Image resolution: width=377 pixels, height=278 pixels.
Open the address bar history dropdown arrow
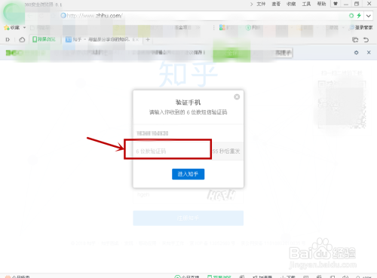(369, 16)
